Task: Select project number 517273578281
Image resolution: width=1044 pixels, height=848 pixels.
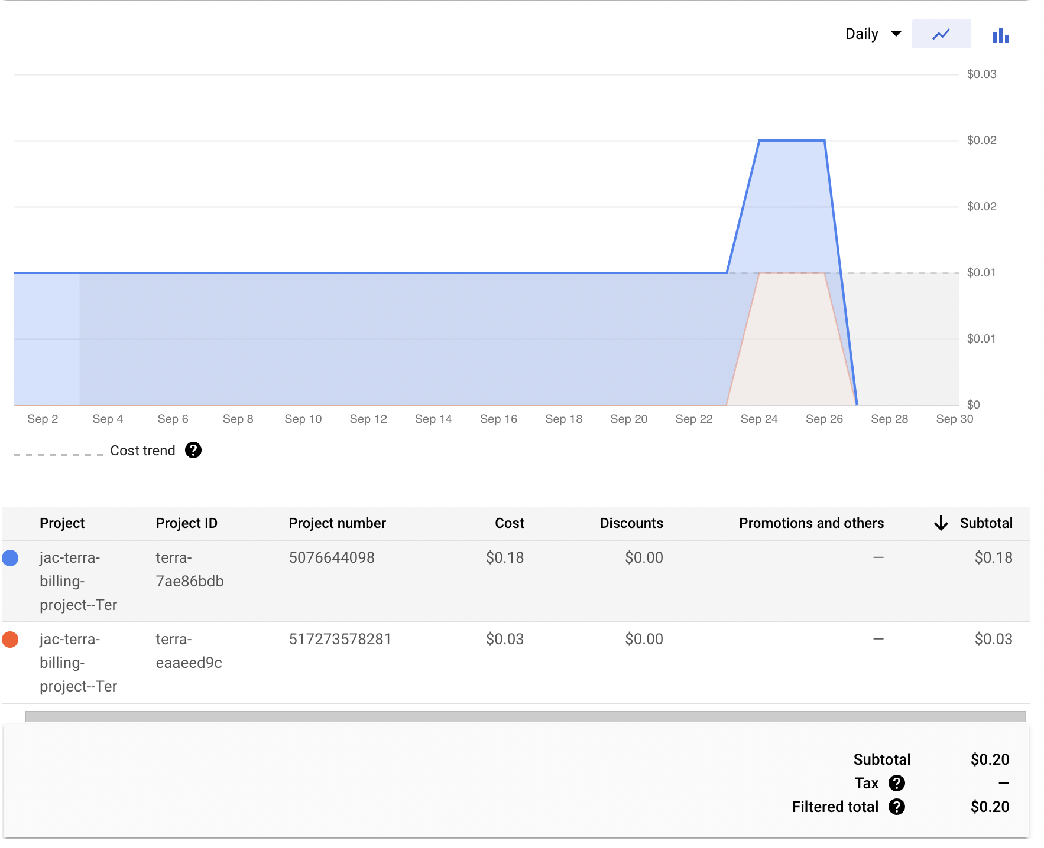Action: pos(340,639)
